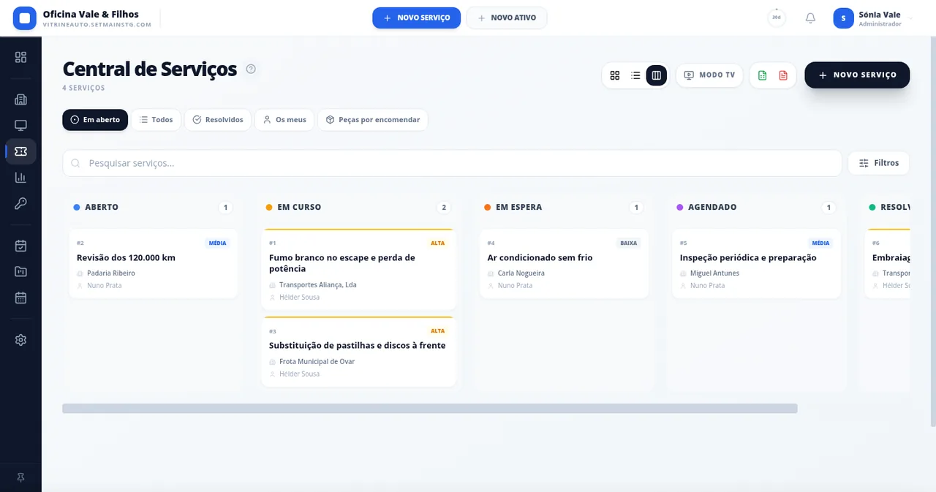Export services to red PDF file
Image resolution: width=936 pixels, height=492 pixels.
tap(783, 75)
